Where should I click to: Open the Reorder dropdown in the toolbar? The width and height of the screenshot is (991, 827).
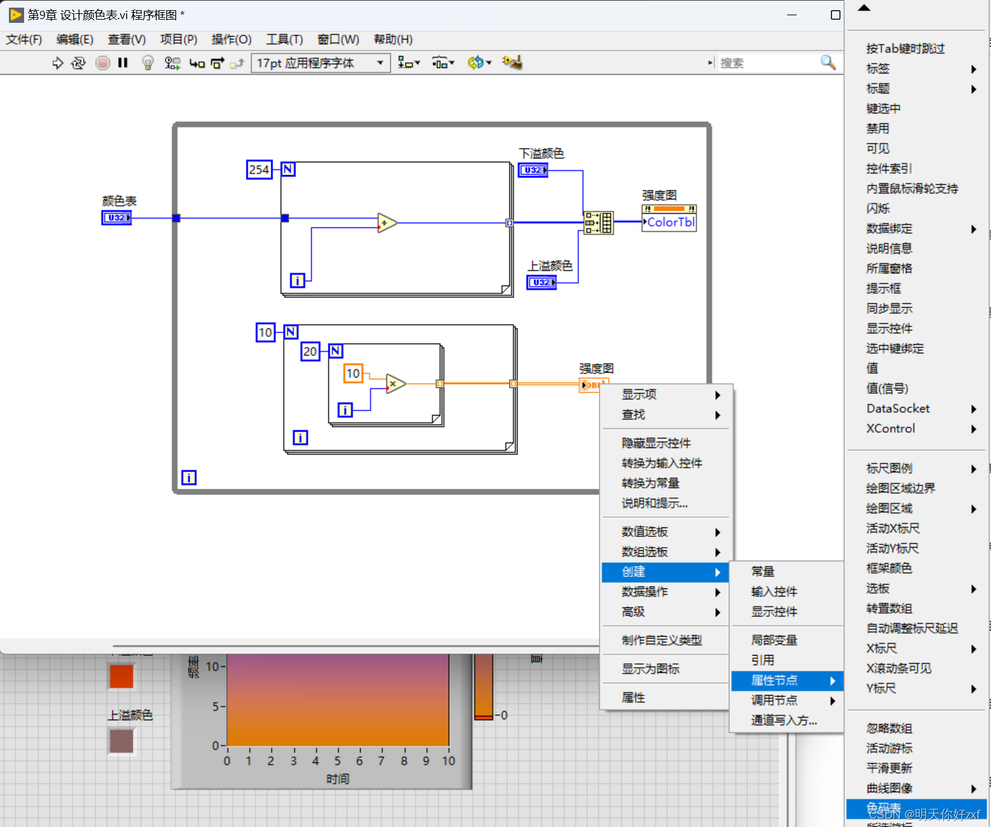point(480,63)
